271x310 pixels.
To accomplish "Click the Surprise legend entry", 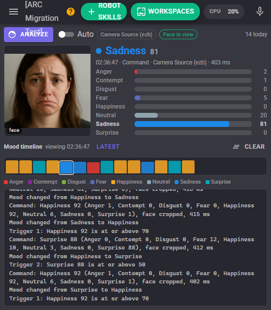I will [218, 182].
